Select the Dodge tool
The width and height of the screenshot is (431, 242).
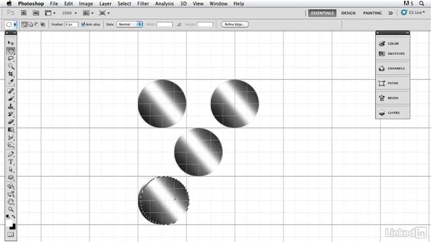point(11,145)
